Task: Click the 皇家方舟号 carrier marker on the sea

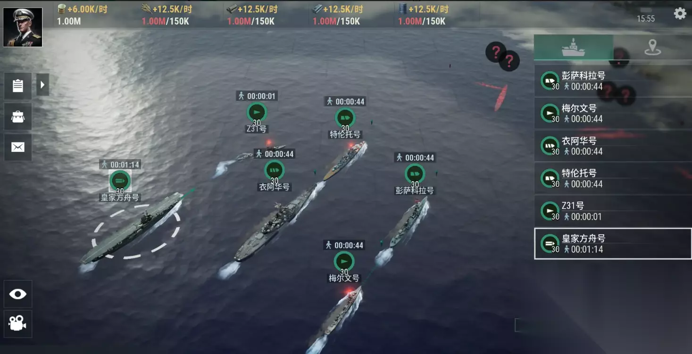Action: [120, 181]
